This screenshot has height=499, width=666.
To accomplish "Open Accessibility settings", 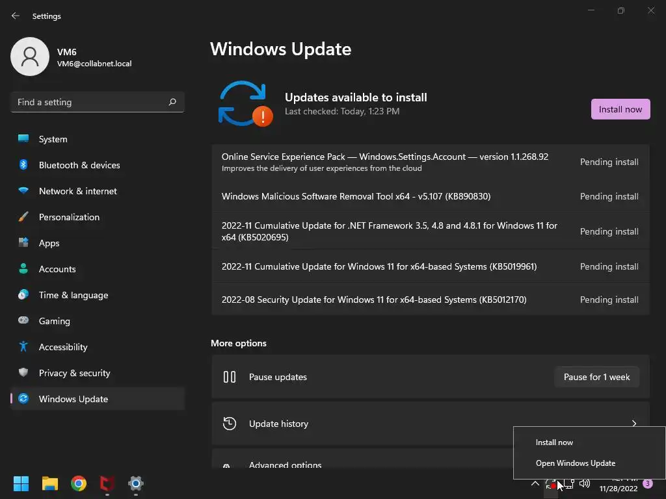I will coord(98,347).
